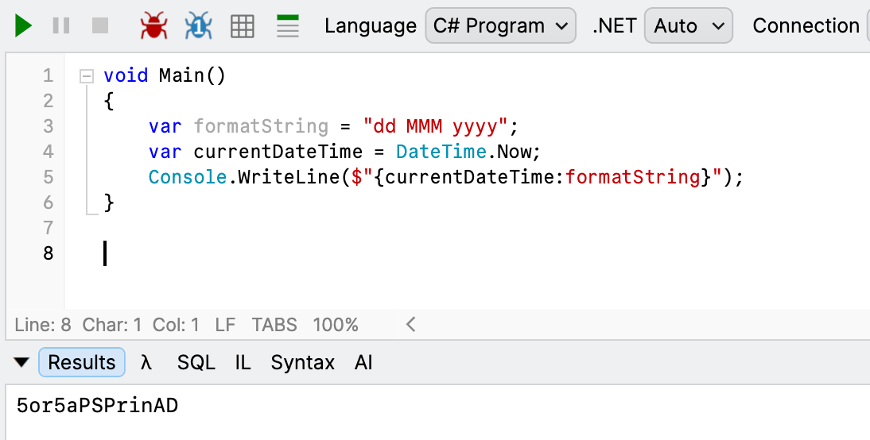Screen dimensions: 870x440
Task: Click the 'Col: 1' status entry
Action: pyautogui.click(x=176, y=325)
